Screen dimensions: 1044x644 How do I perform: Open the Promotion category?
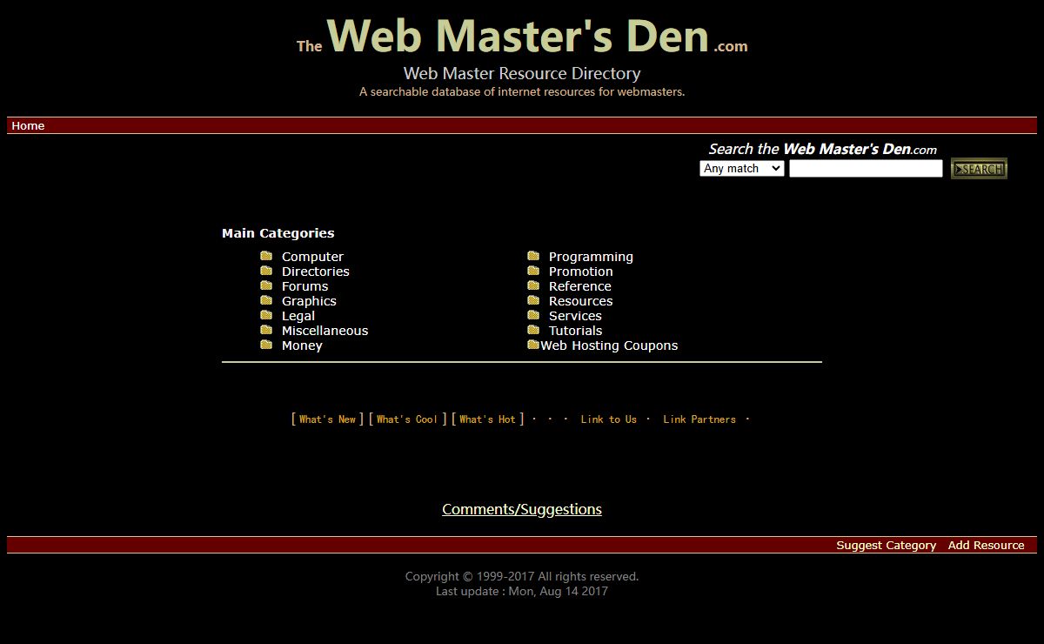click(x=580, y=272)
